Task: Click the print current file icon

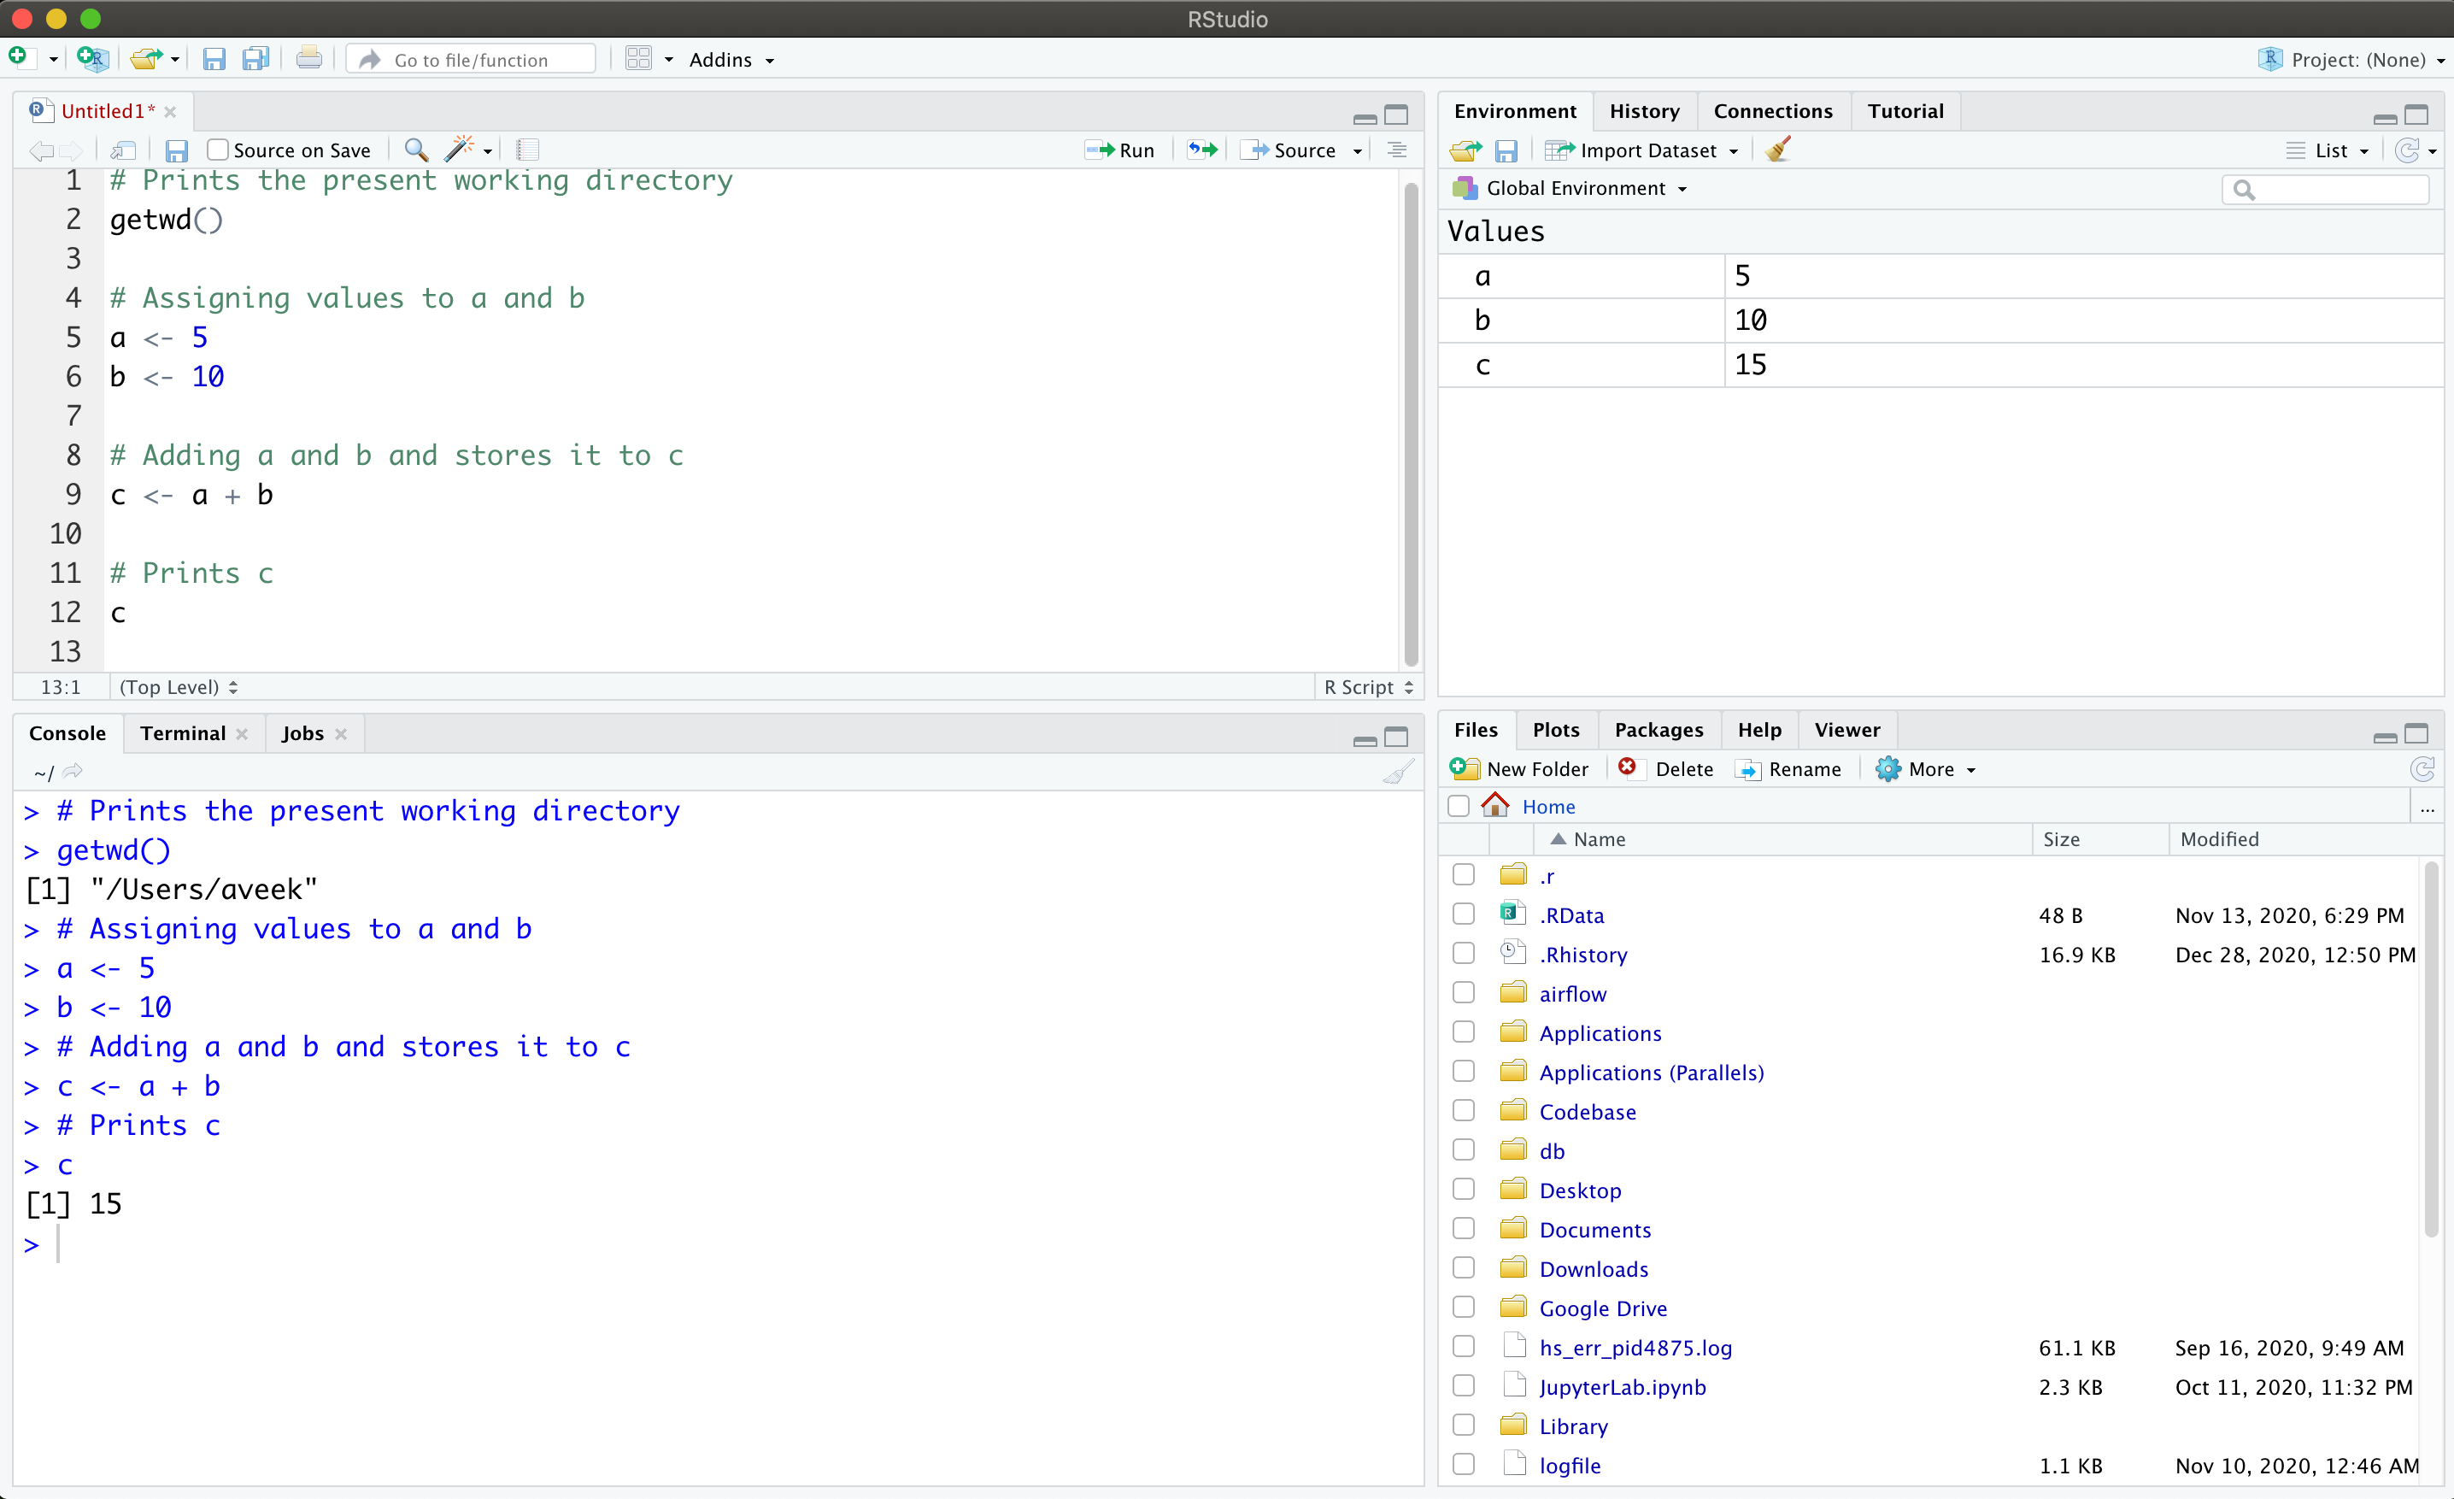Action: pyautogui.click(x=308, y=60)
